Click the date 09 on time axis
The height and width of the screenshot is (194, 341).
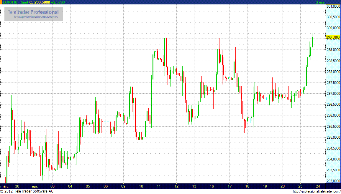(123, 186)
